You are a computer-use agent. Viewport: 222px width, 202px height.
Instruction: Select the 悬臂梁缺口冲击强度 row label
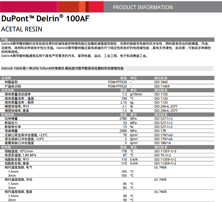point(19,143)
